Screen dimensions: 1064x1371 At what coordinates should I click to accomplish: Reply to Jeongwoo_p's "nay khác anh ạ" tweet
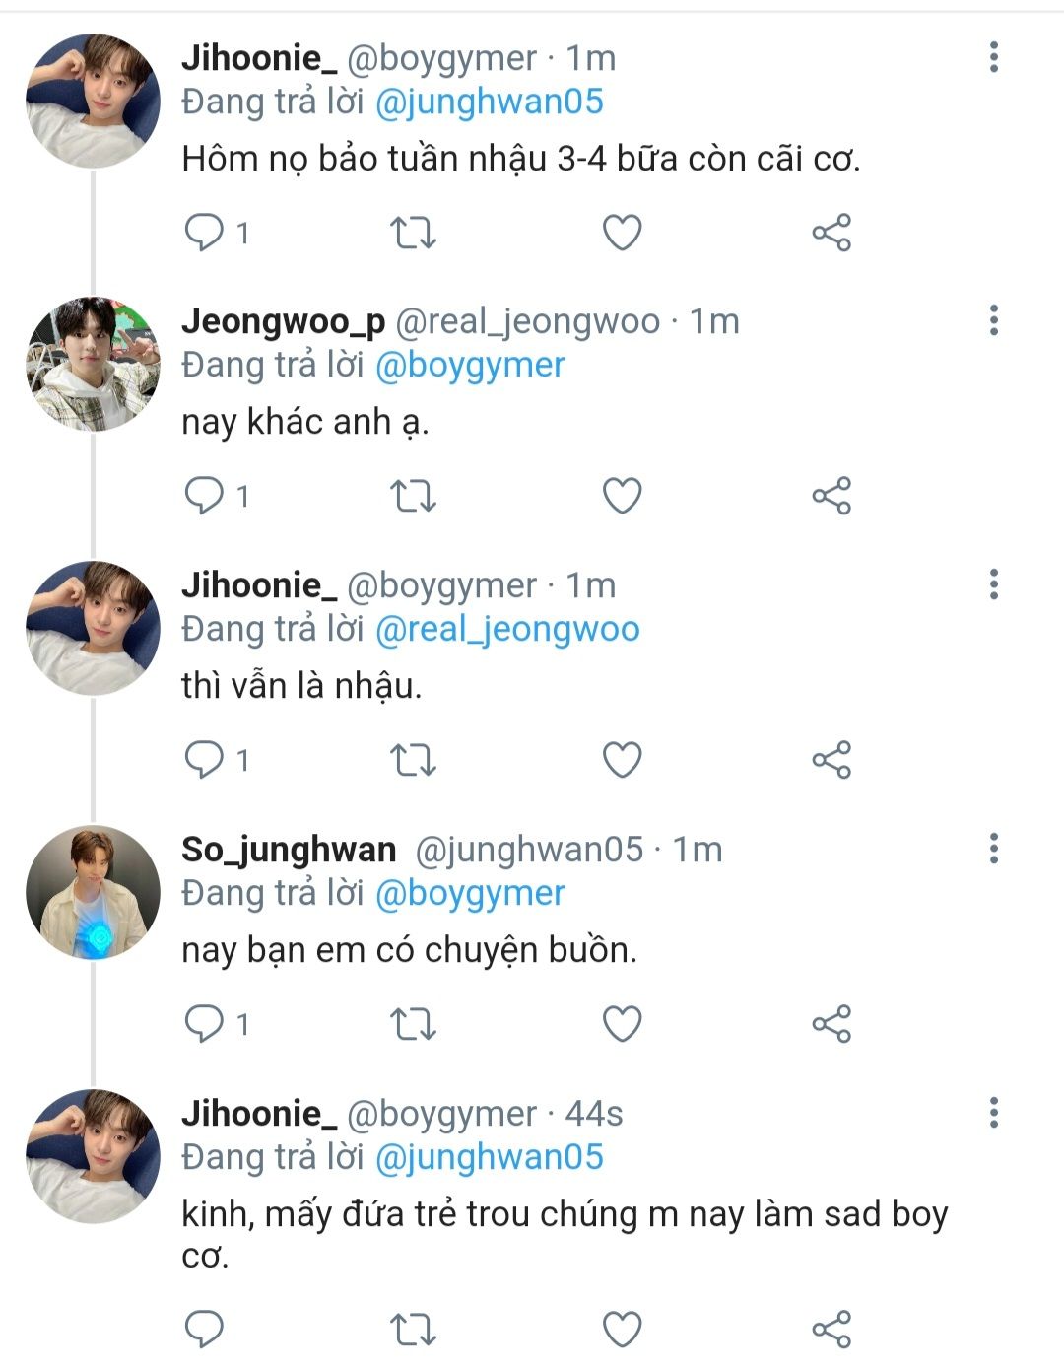[205, 496]
